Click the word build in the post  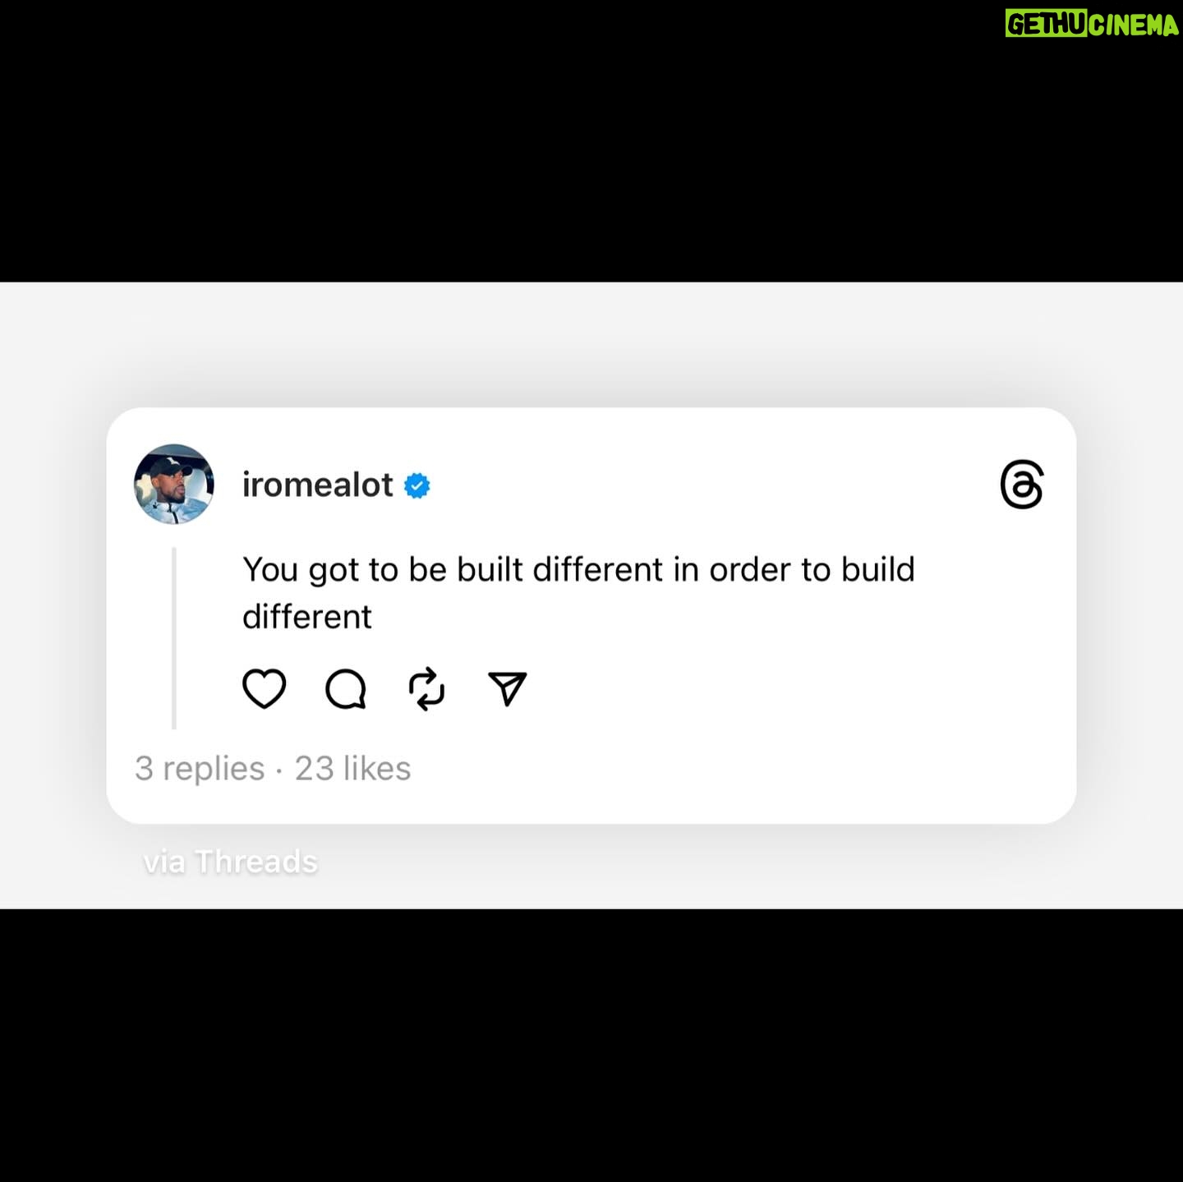[x=878, y=569]
